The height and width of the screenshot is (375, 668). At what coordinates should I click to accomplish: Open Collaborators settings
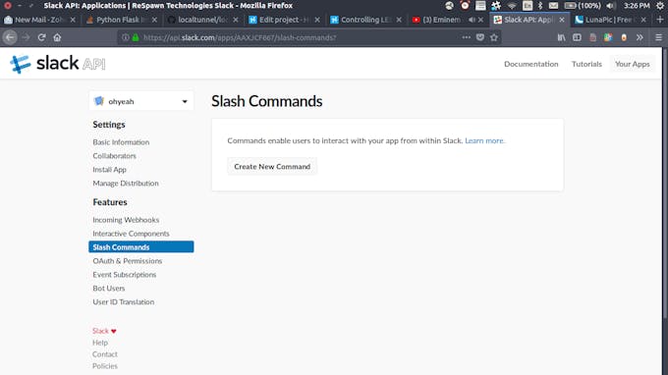114,156
